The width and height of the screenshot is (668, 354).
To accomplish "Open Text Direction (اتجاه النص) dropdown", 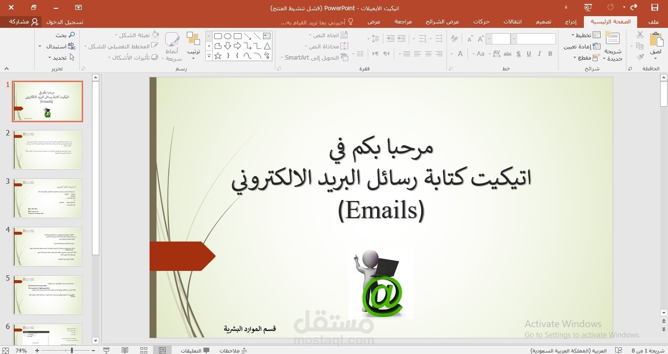I will (x=328, y=35).
